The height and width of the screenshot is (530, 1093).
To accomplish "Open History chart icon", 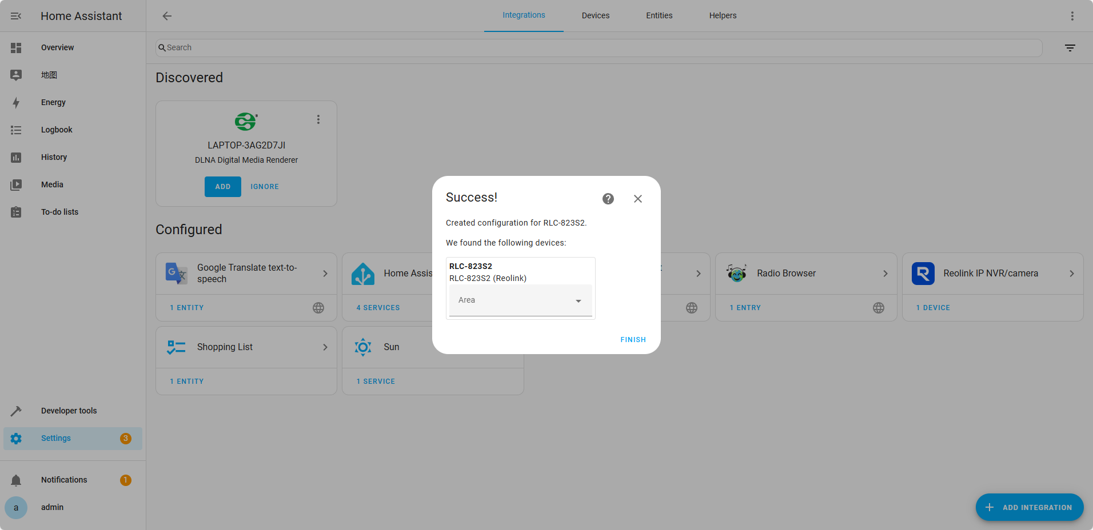I will point(16,158).
